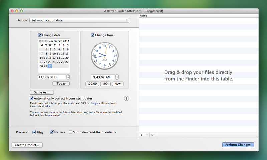Click the 9:43:02 AM time field

coord(103,77)
